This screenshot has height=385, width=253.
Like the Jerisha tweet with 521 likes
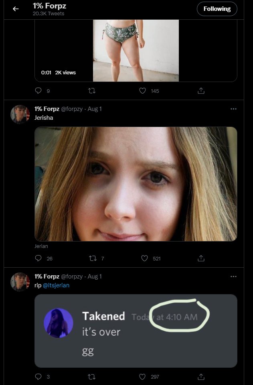coord(144,258)
